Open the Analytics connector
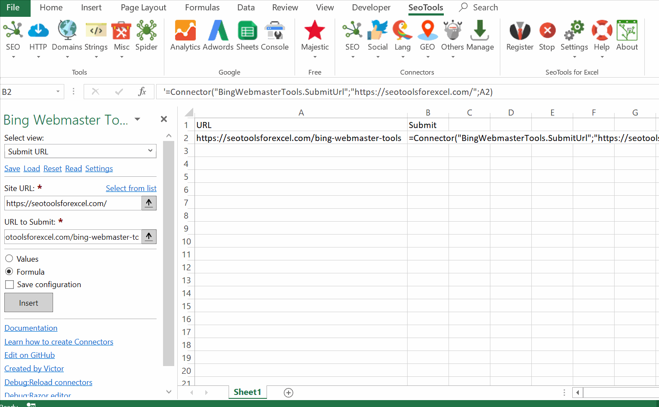The width and height of the screenshot is (659, 407). pyautogui.click(x=185, y=35)
